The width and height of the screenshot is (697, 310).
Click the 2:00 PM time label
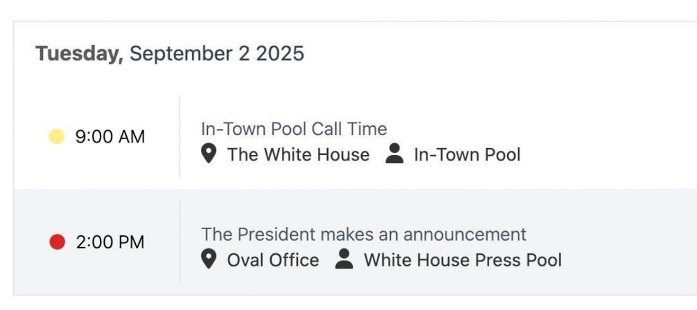pos(110,242)
